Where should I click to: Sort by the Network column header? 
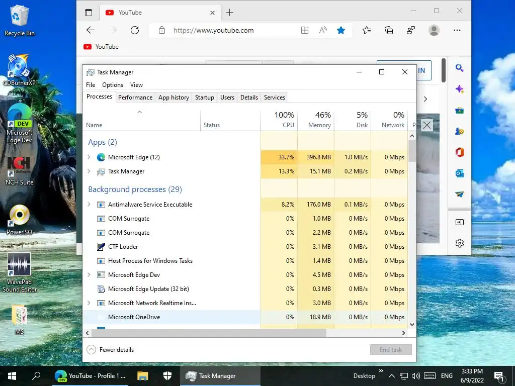390,120
